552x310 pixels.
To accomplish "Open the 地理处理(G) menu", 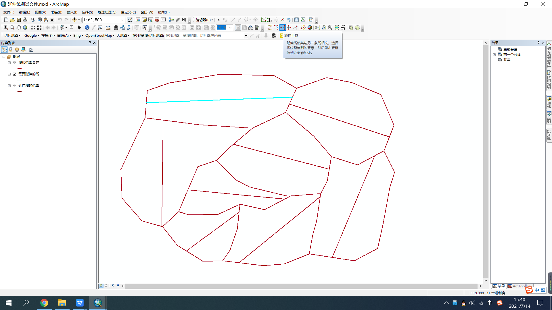I will coord(107,12).
